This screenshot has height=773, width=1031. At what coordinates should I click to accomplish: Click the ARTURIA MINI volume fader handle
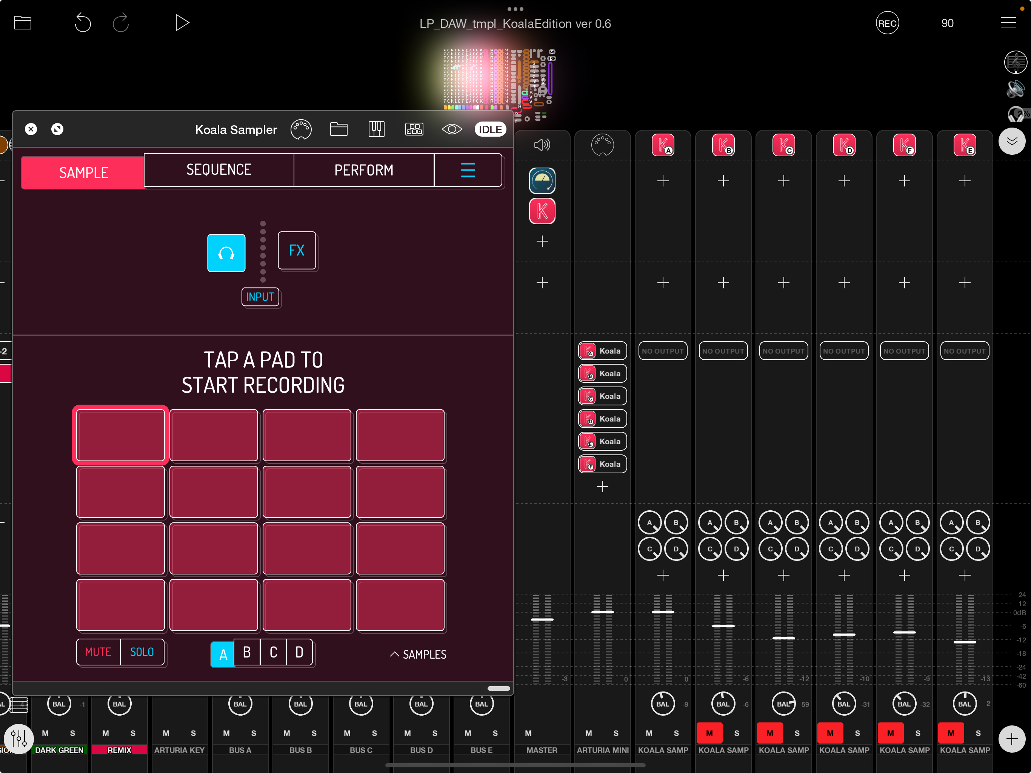[x=602, y=612]
